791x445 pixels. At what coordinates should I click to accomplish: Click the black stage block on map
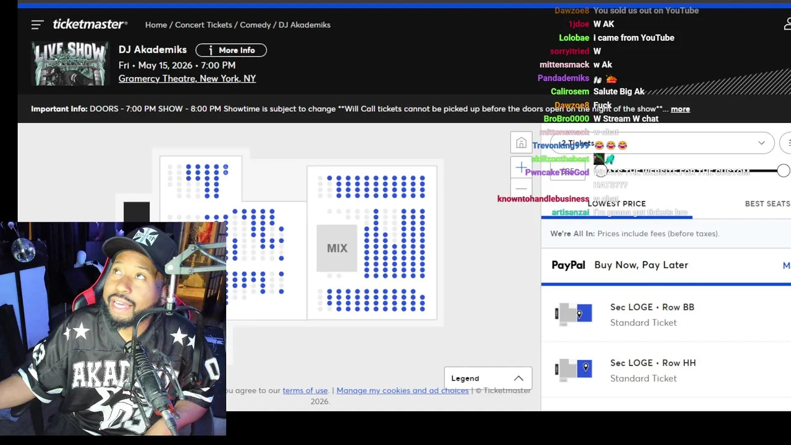tap(136, 212)
